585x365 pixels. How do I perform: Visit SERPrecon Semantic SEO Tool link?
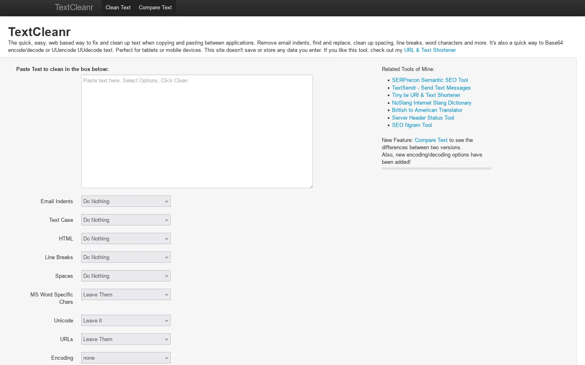point(430,80)
